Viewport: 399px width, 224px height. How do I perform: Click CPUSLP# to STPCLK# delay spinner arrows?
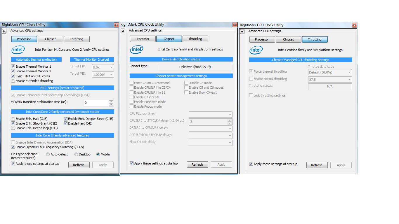click(x=230, y=121)
